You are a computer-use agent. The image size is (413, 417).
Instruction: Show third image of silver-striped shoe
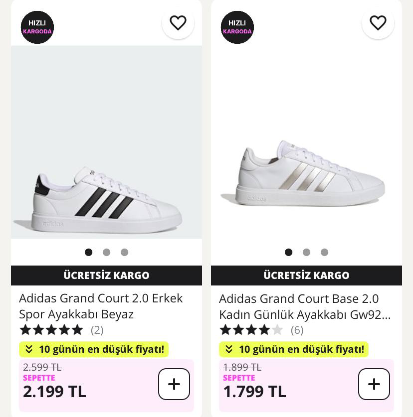324,252
